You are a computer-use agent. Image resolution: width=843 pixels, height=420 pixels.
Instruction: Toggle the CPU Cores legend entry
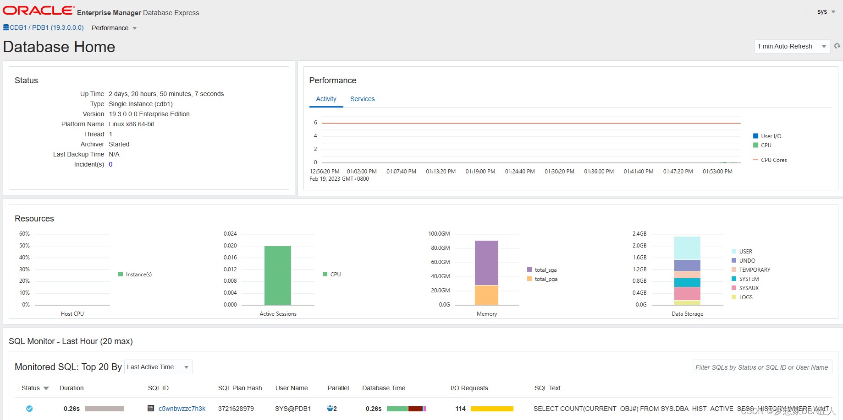[x=770, y=160]
